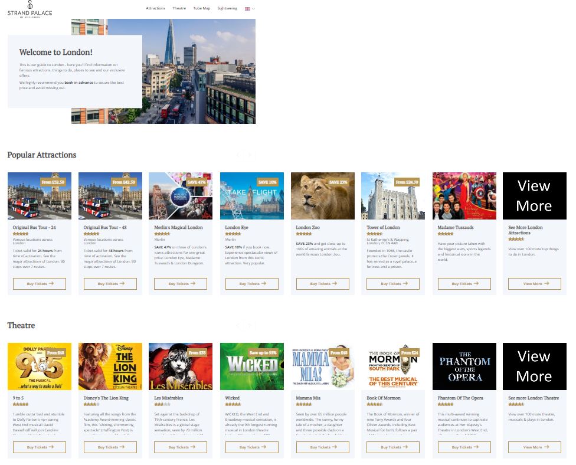Open the London Zoo title link

308,227
